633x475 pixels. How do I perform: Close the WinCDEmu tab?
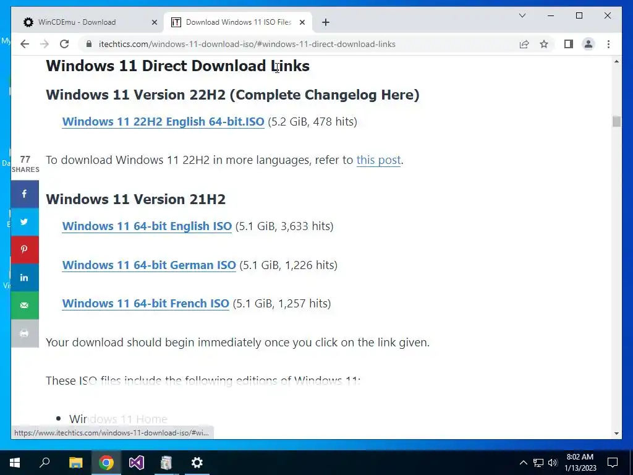[154, 22]
